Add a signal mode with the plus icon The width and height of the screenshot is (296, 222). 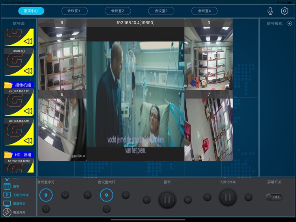pyautogui.click(x=289, y=23)
